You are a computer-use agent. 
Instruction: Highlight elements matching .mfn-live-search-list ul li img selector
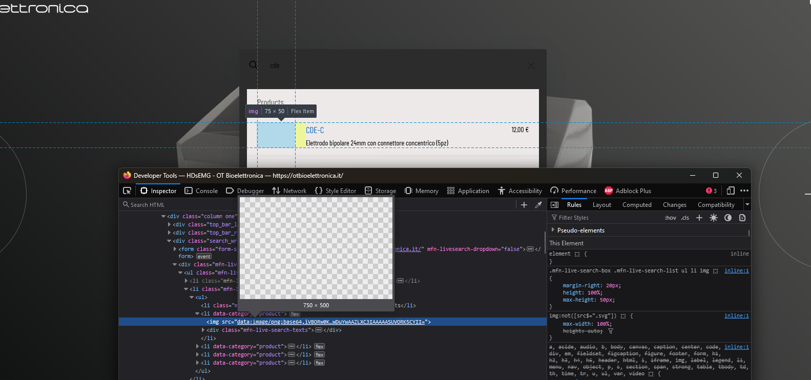[715, 271]
